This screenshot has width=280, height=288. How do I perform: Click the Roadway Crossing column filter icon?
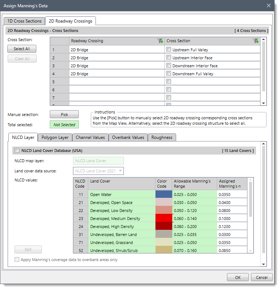[x=160, y=41]
